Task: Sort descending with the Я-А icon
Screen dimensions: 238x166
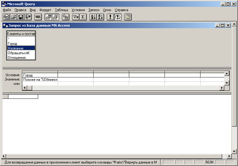Action: (x=100, y=17)
